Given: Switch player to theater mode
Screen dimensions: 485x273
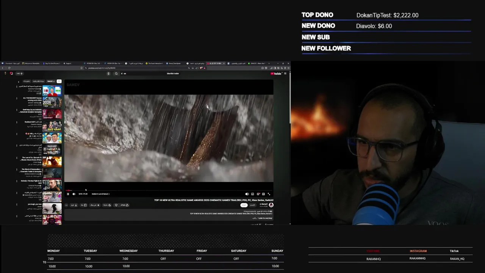Looking at the screenshot, I should click(x=264, y=194).
